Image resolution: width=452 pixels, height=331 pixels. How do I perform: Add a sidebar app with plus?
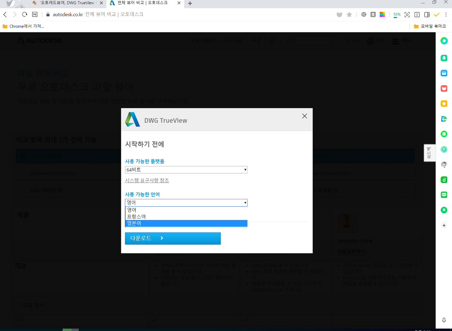(x=444, y=225)
